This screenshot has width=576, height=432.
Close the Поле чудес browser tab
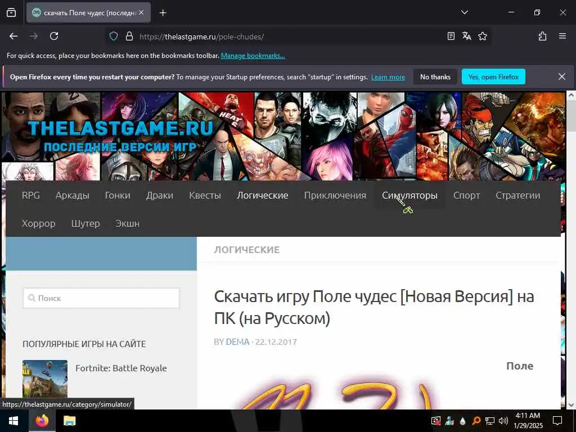pos(141,12)
